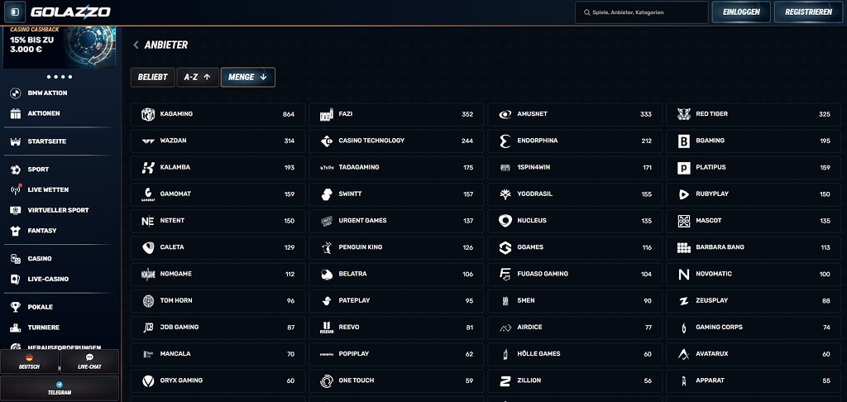Open the GGames provider logo
This screenshot has height=402, width=847.
(x=505, y=247)
